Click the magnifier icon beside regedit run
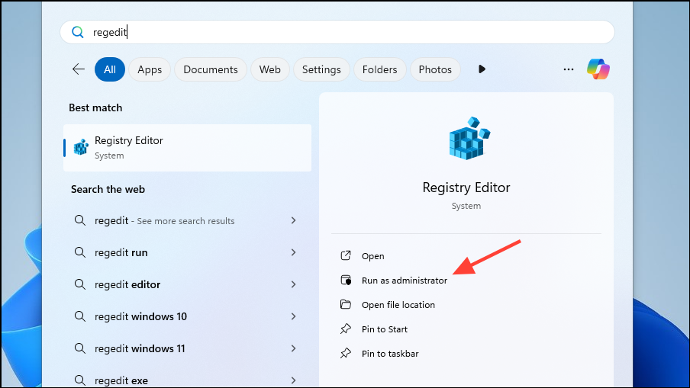Viewport: 690px width, 388px height. coord(79,252)
